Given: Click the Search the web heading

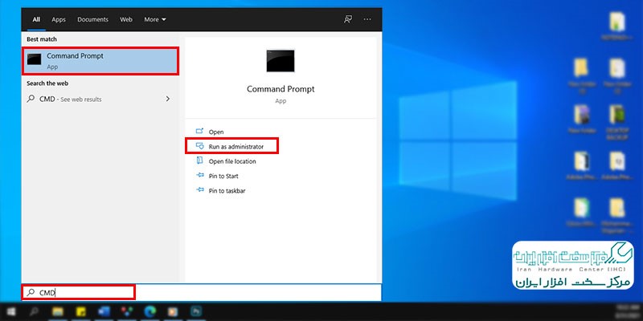Looking at the screenshot, I should 47,83.
